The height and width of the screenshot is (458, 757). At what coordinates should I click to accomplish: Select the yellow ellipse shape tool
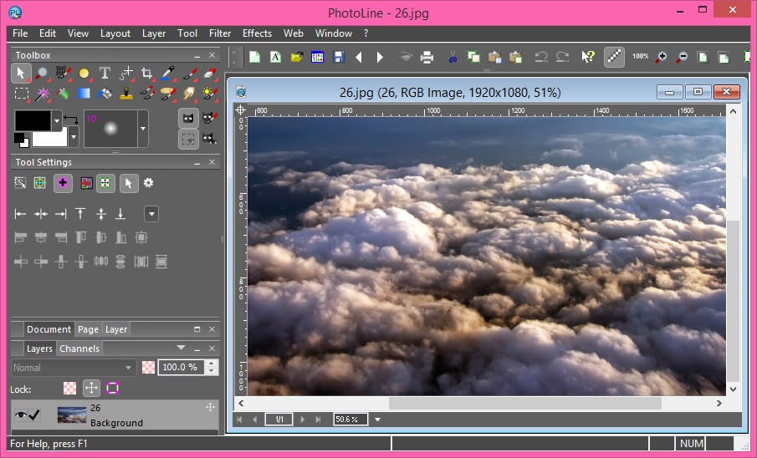coord(84,74)
